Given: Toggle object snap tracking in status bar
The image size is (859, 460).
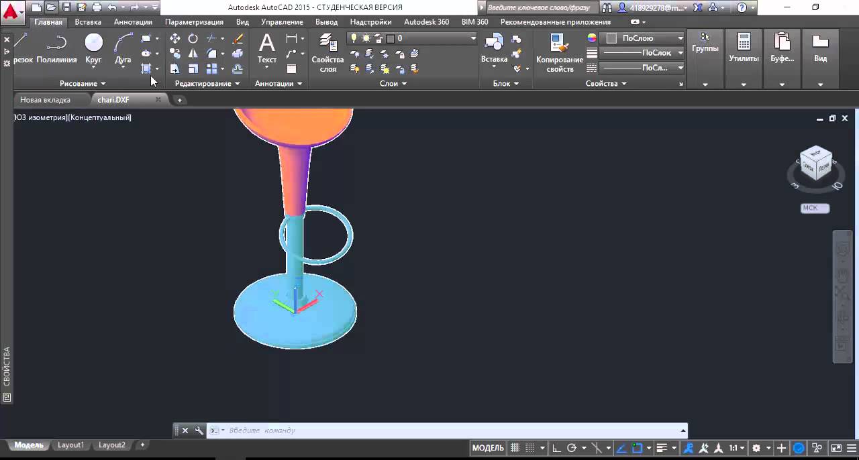Looking at the screenshot, I should tap(621, 448).
